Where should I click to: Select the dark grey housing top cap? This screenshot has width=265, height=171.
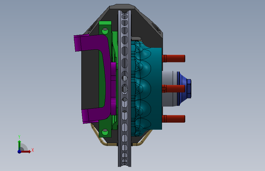122,7
